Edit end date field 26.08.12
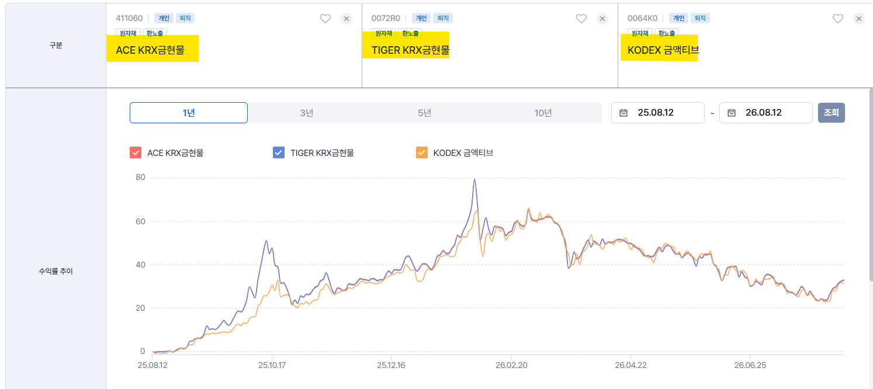This screenshot has height=389, width=873. [x=766, y=113]
